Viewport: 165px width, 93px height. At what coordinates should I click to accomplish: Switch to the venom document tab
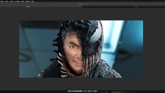pos(41,7)
